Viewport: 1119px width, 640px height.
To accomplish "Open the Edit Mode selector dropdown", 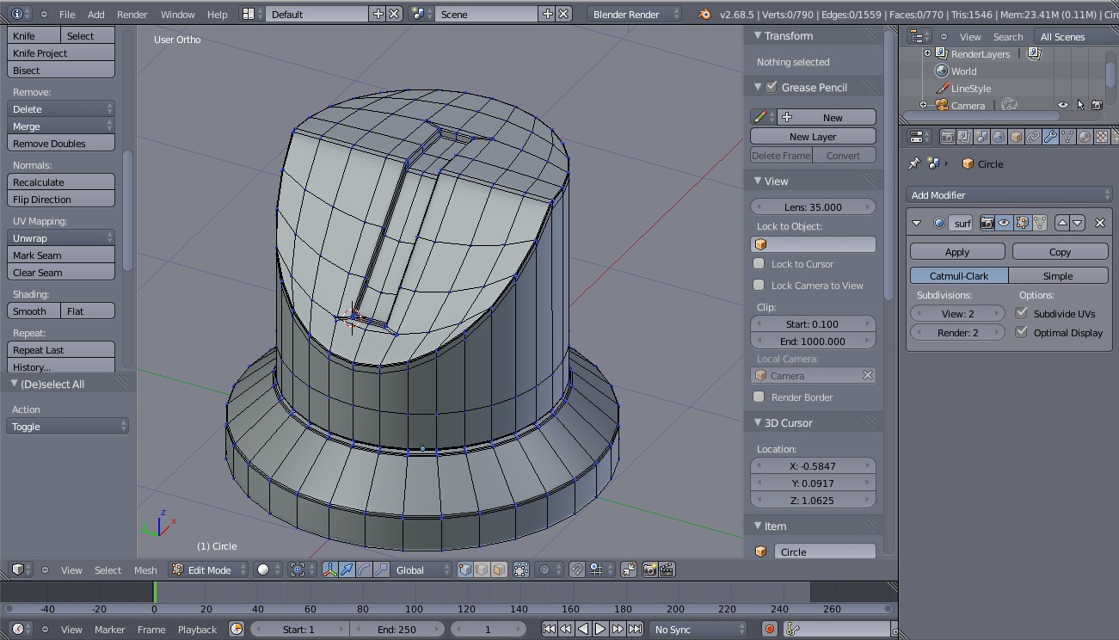I will point(209,569).
